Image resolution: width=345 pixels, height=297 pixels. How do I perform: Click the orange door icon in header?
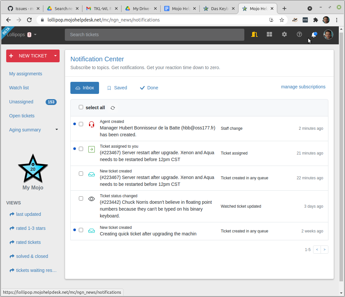point(254,35)
